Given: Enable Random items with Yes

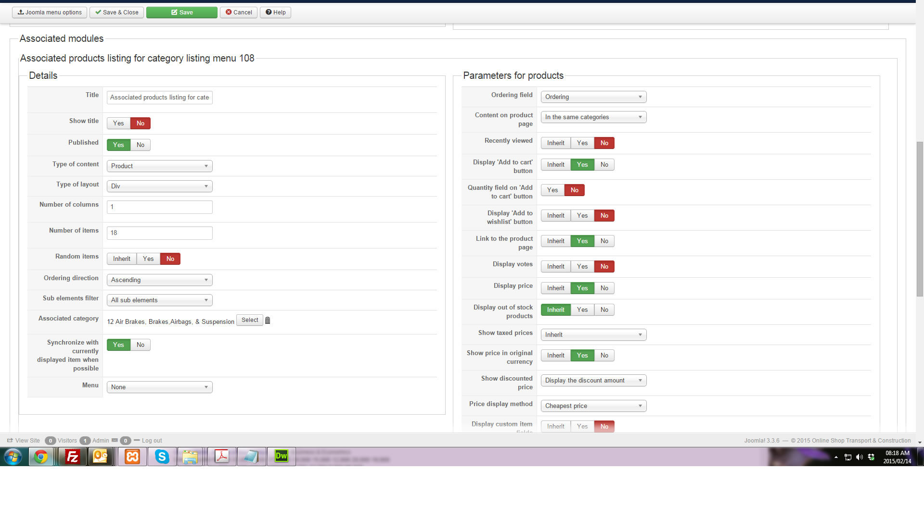Looking at the screenshot, I should tap(148, 259).
